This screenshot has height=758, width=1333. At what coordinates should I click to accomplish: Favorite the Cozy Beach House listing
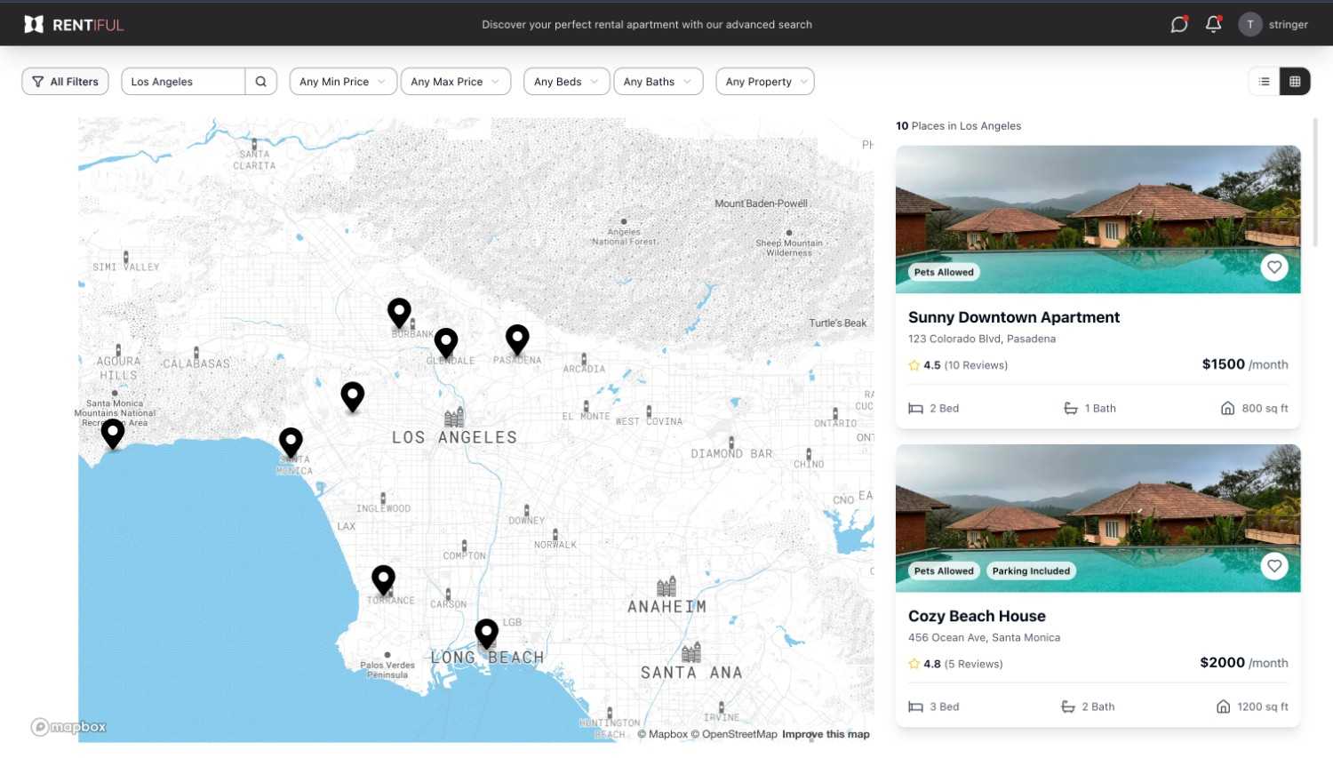point(1273,565)
